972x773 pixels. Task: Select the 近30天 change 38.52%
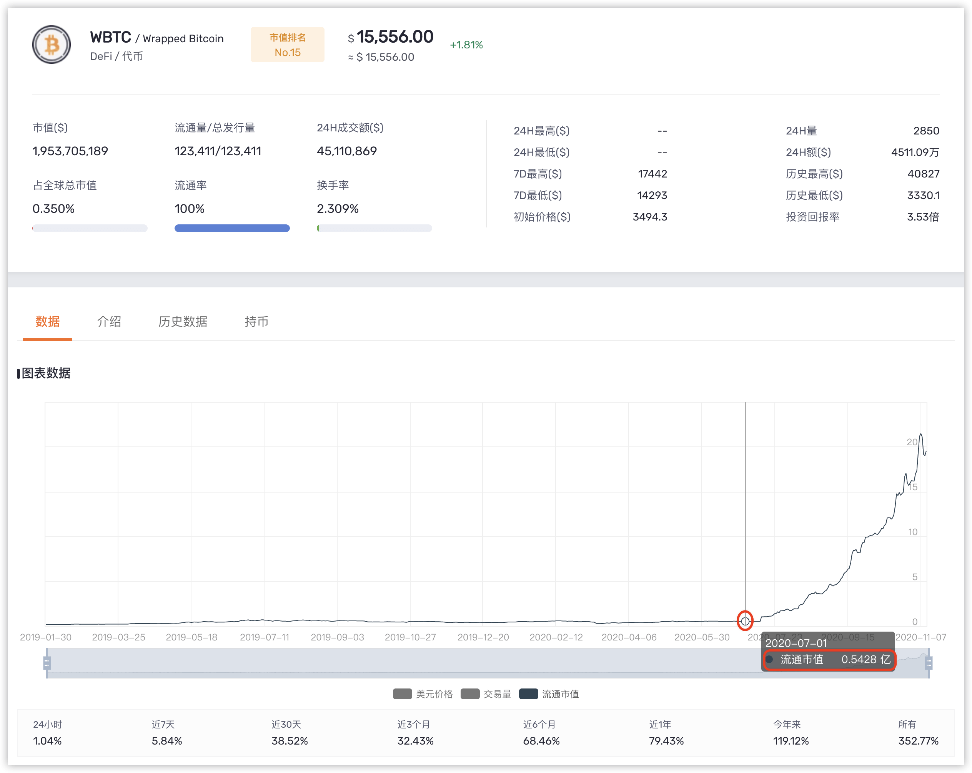pos(290,741)
